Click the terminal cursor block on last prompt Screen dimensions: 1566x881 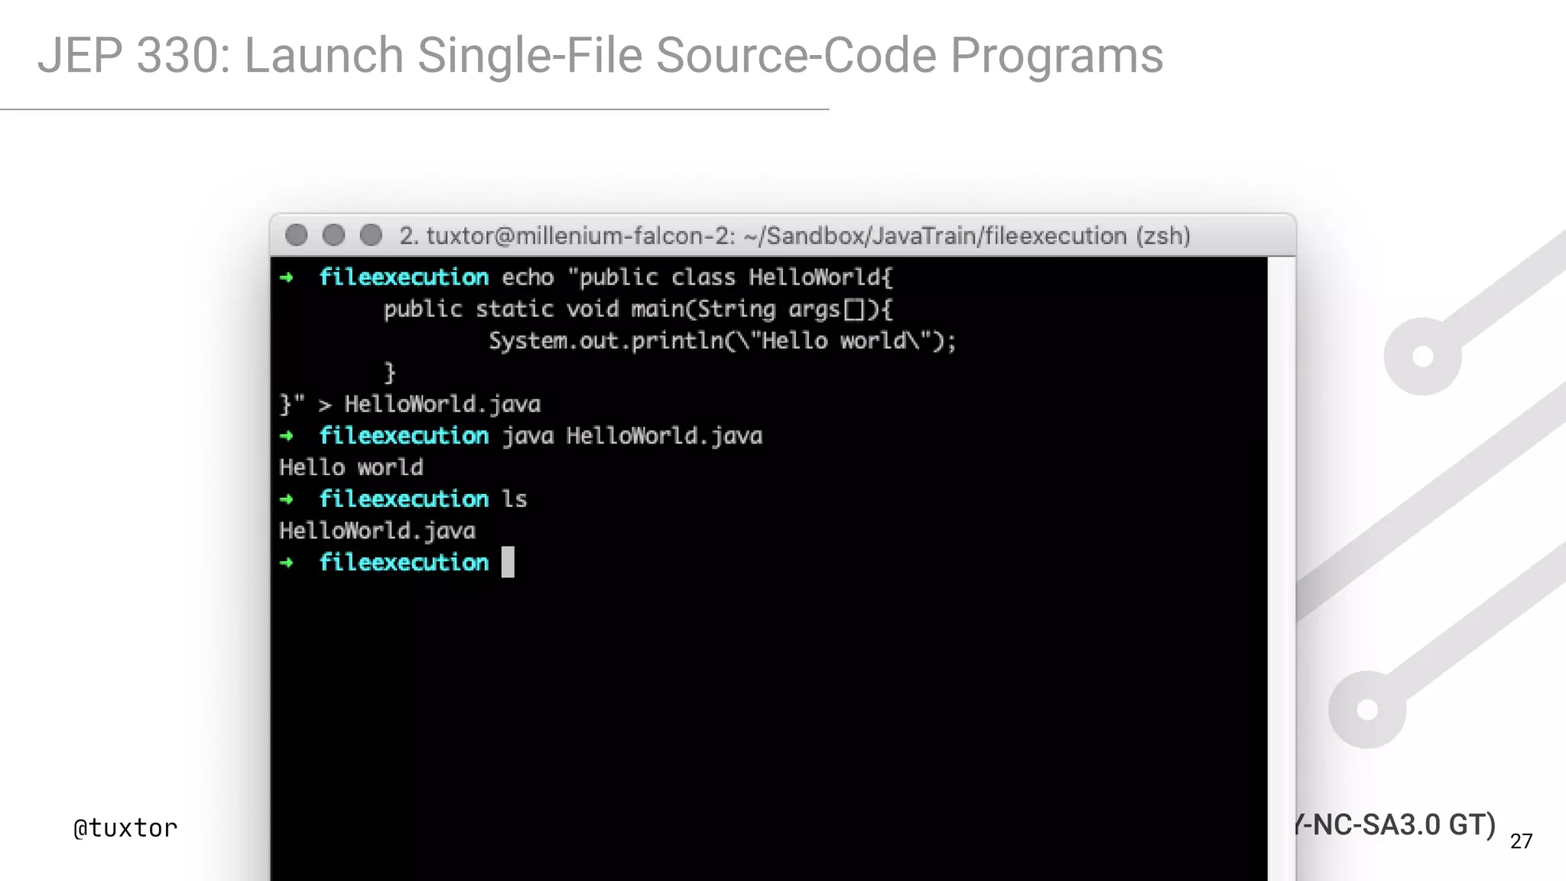pyautogui.click(x=508, y=562)
